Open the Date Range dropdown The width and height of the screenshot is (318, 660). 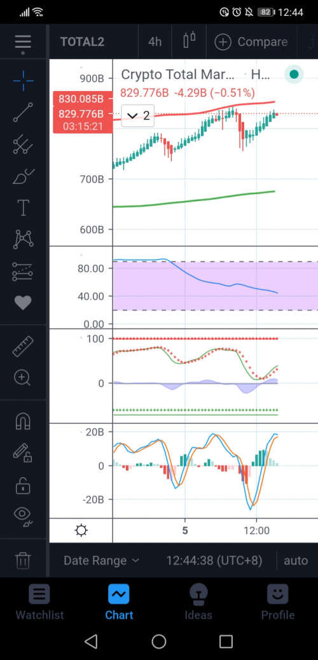[101, 560]
